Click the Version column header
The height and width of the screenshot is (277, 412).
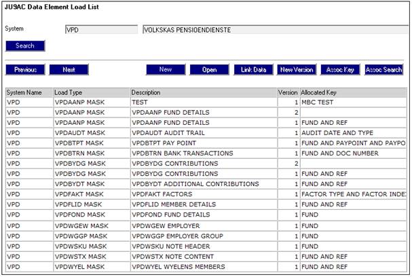pos(288,92)
